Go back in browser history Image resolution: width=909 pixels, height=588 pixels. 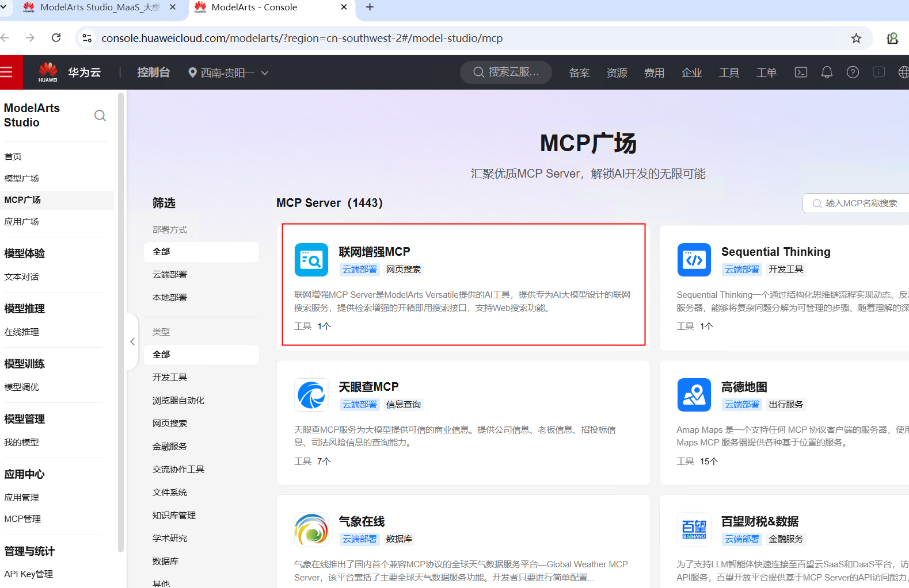pos(5,38)
